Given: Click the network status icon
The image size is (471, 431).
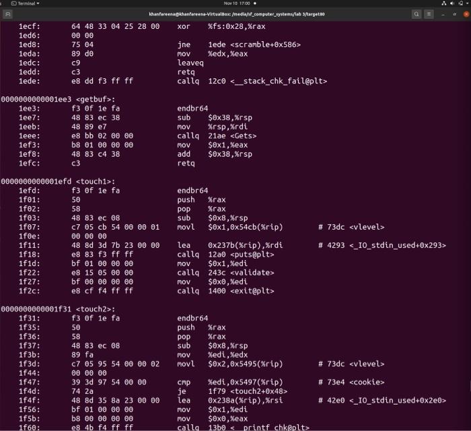Looking at the screenshot, I should pyautogui.click(x=443, y=3).
